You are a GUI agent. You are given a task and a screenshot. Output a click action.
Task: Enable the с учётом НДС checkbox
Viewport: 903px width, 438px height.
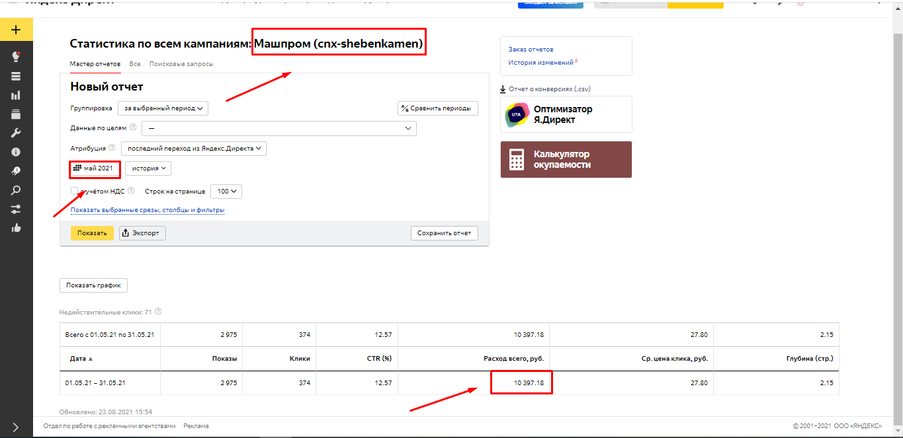tap(75, 190)
